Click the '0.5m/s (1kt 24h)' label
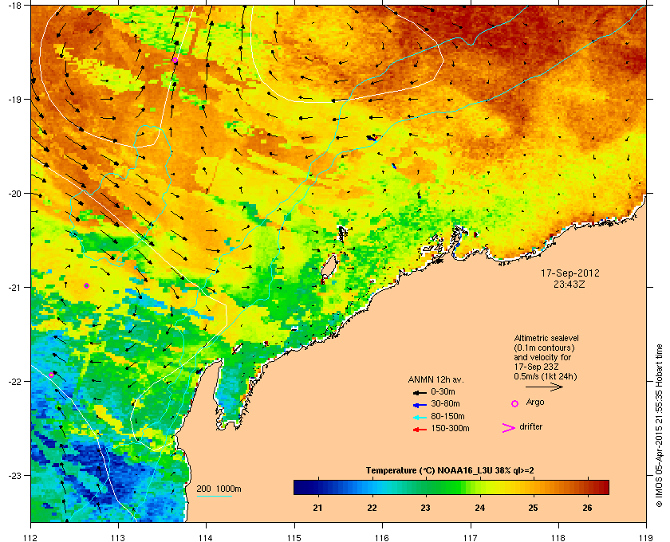 click(x=546, y=377)
